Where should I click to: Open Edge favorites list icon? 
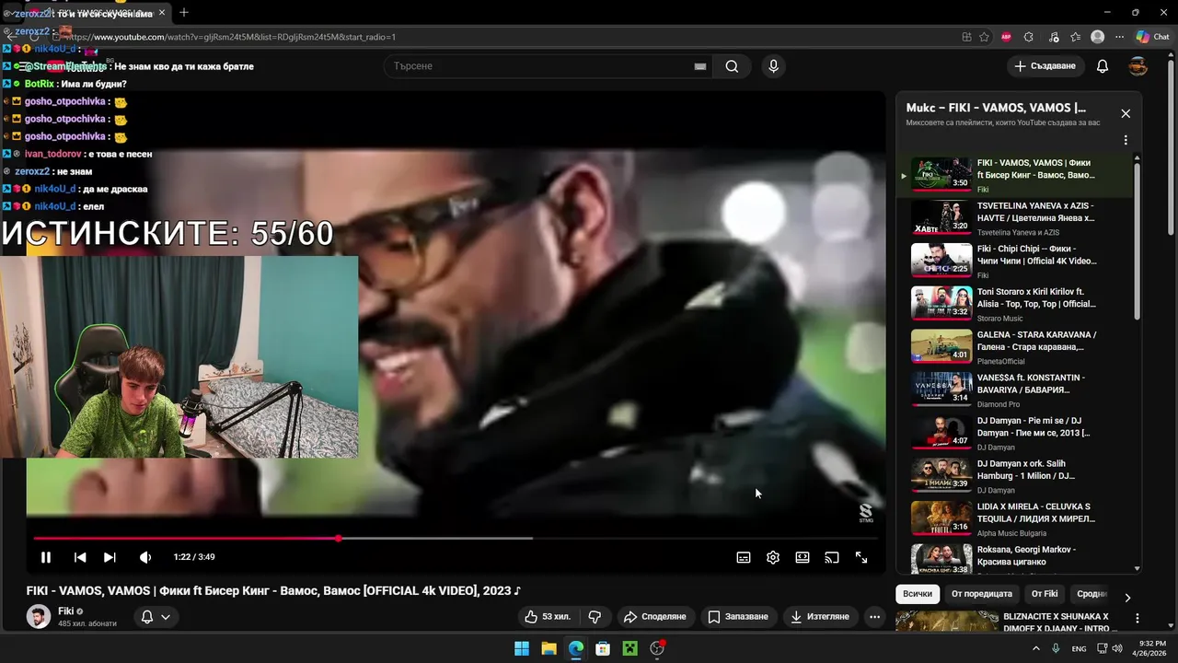[x=1075, y=37]
